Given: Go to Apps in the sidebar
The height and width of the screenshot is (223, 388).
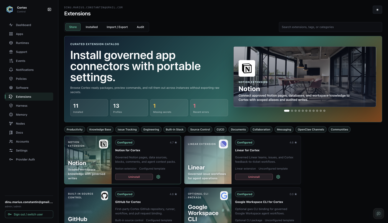Looking at the screenshot, I should click(29, 34).
